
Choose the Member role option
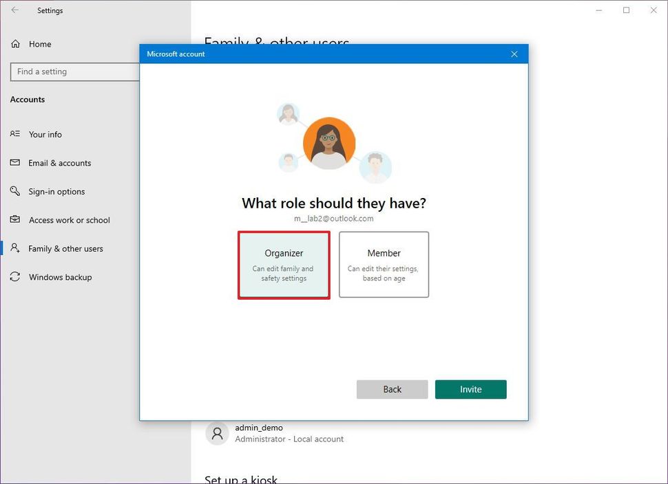click(x=384, y=265)
